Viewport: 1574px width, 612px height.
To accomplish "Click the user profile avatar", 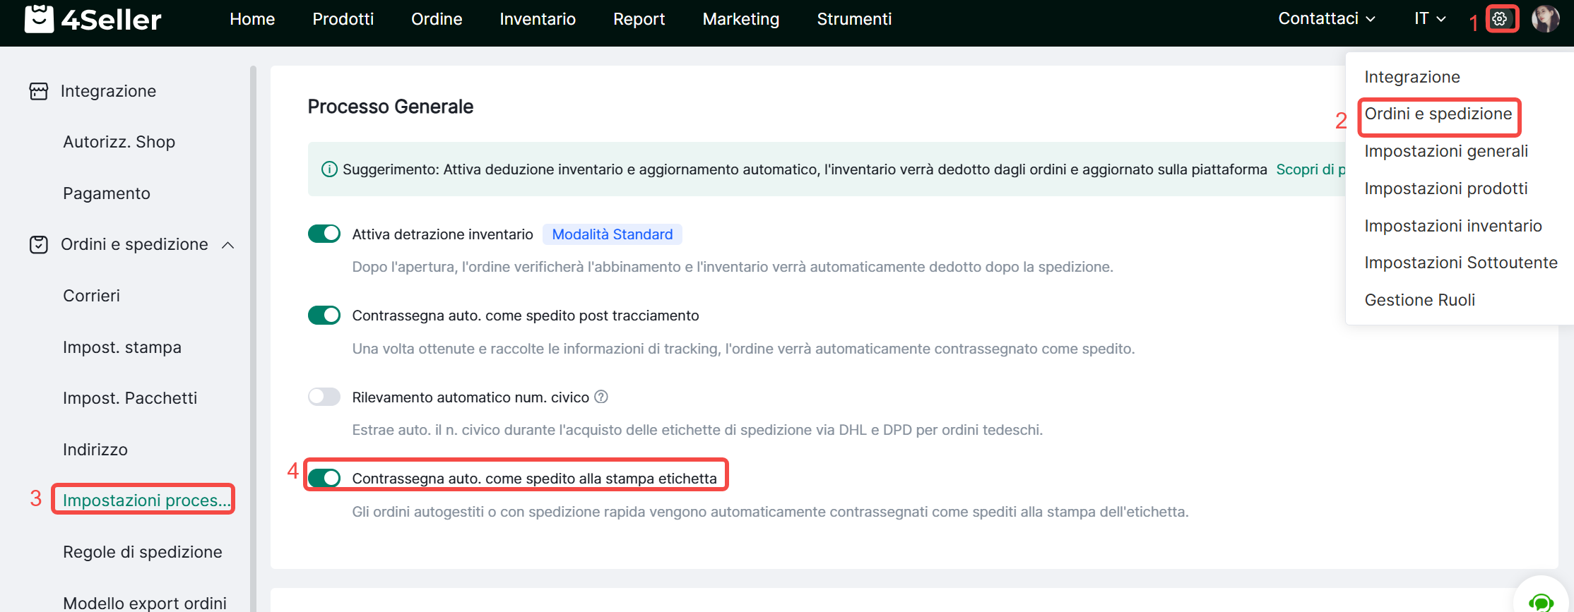I will pos(1545,19).
